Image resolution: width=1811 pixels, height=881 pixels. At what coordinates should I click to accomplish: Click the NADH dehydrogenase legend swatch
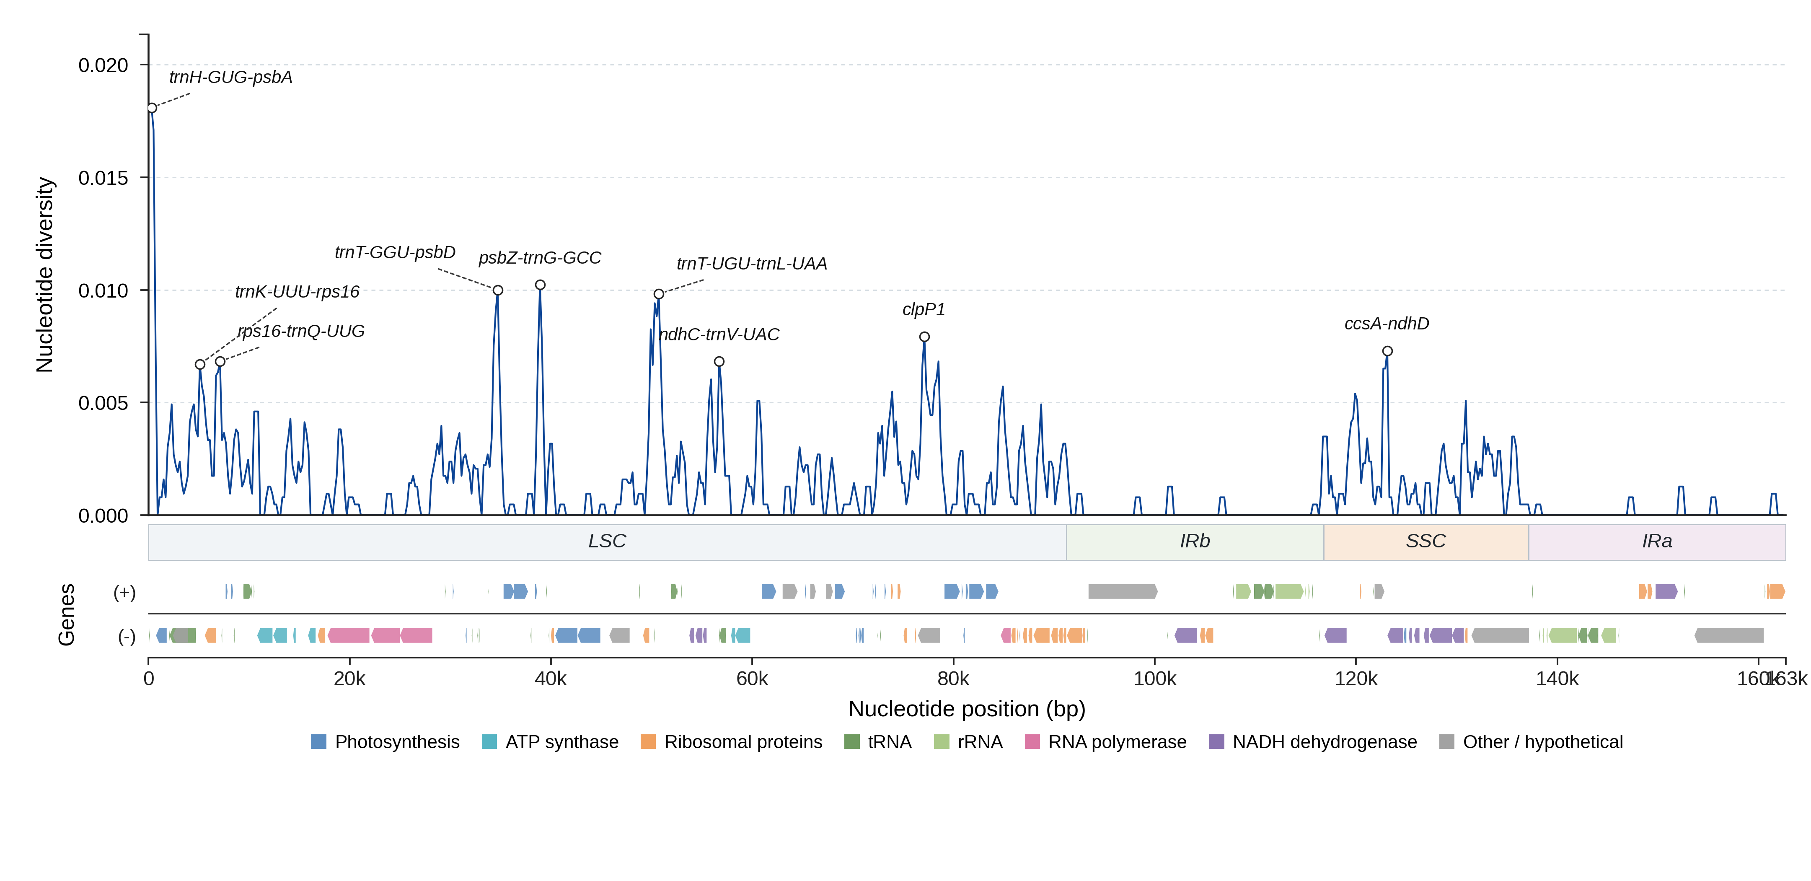(x=1216, y=742)
